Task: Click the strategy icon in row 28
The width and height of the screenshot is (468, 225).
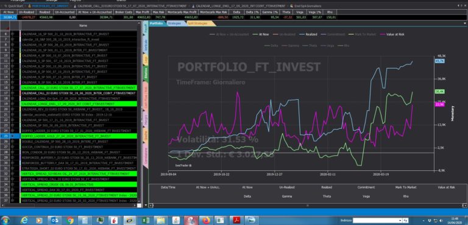Action: click(13, 152)
